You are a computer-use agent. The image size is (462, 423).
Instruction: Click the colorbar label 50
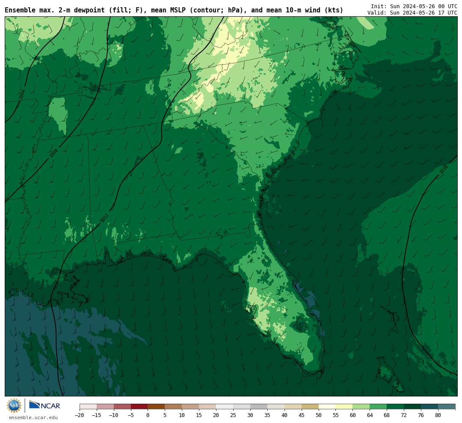point(319,415)
